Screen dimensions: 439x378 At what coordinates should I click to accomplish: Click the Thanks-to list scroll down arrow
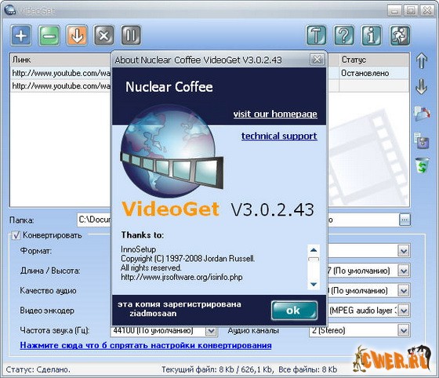(314, 285)
